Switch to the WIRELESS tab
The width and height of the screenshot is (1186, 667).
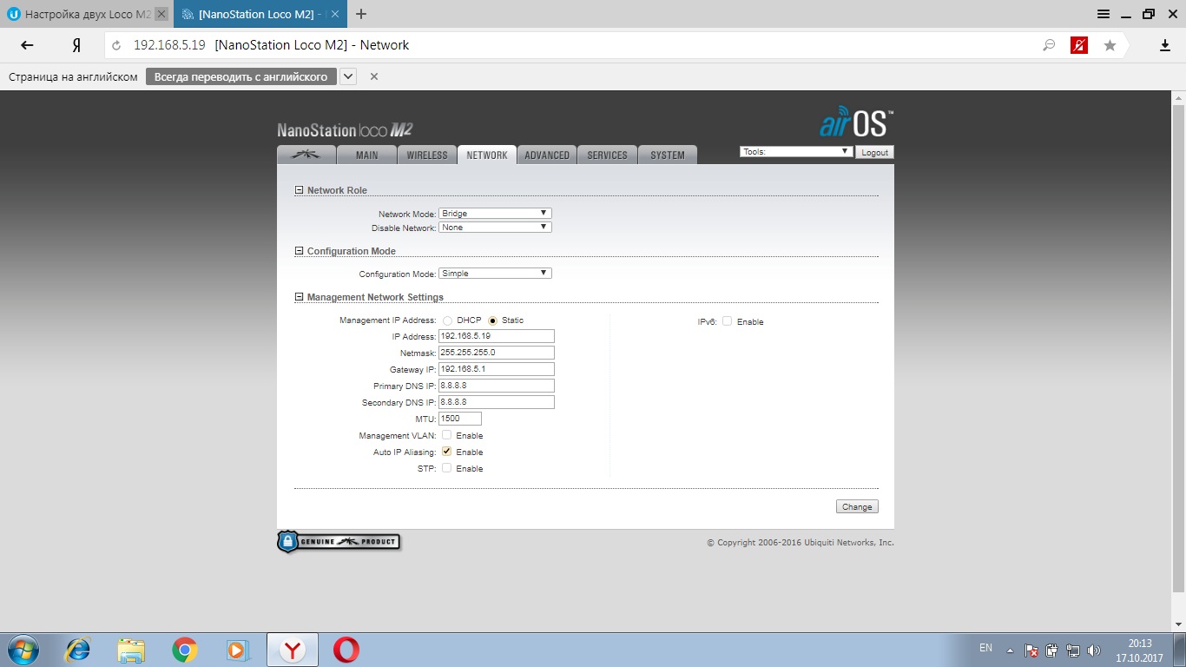click(x=427, y=155)
